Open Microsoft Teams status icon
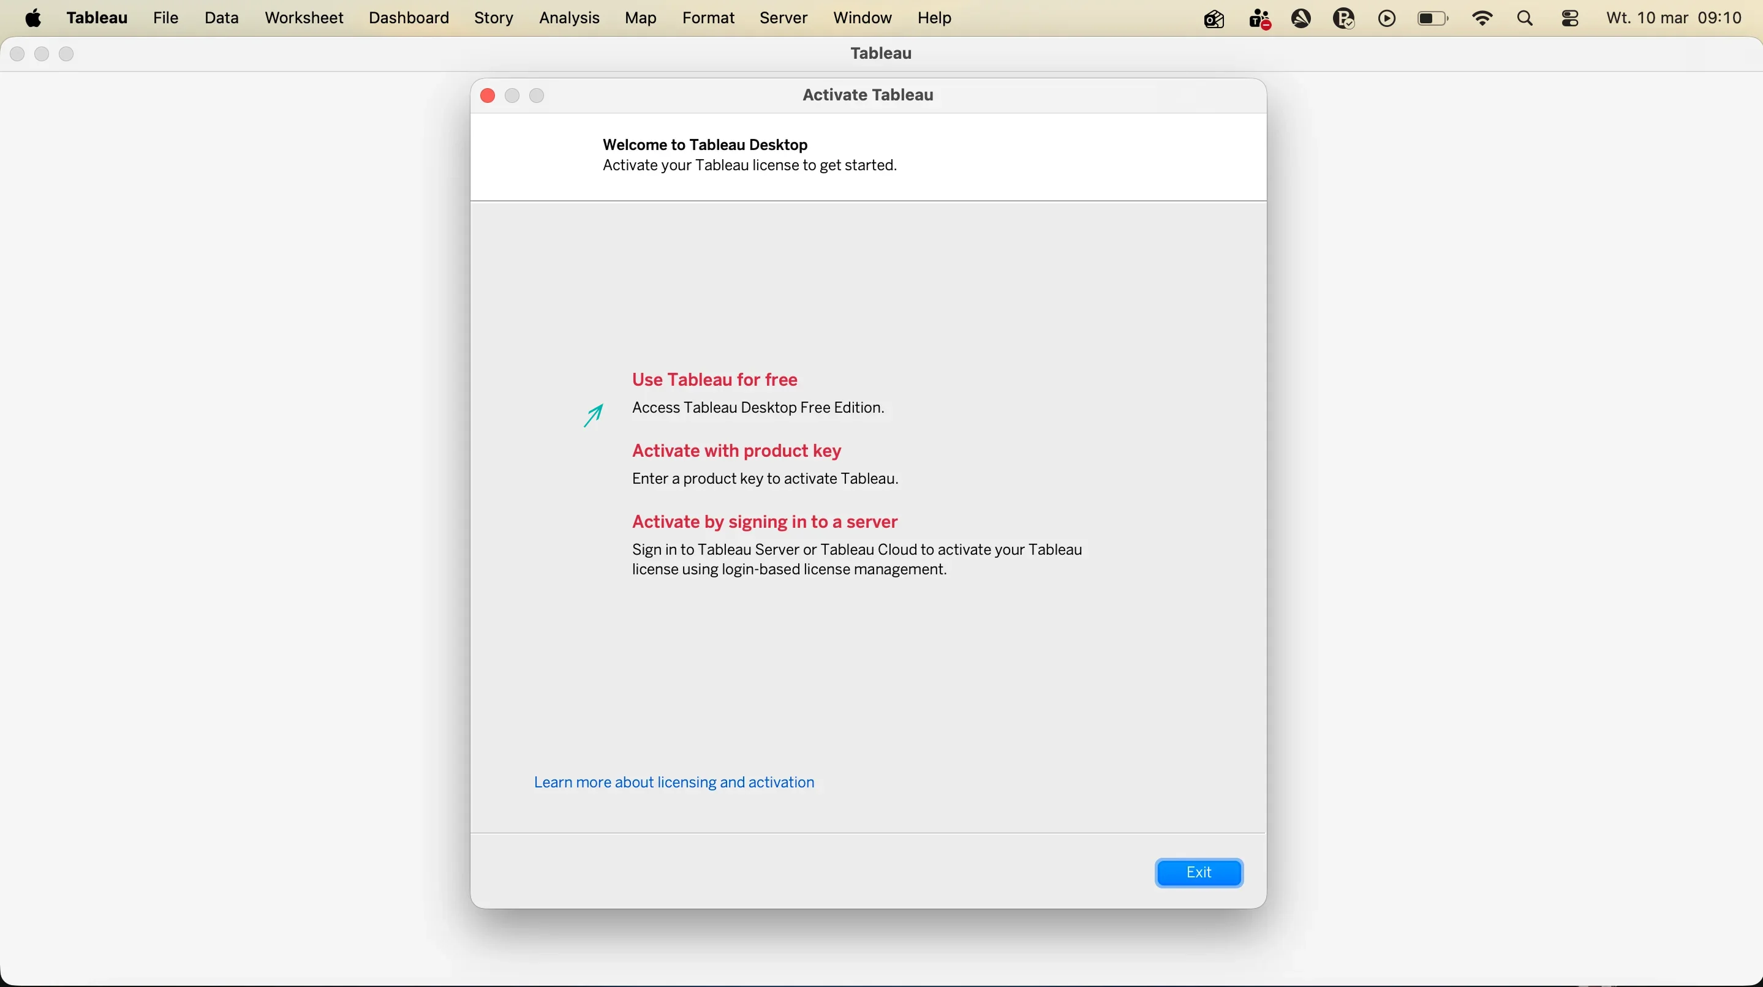 pos(1259,19)
